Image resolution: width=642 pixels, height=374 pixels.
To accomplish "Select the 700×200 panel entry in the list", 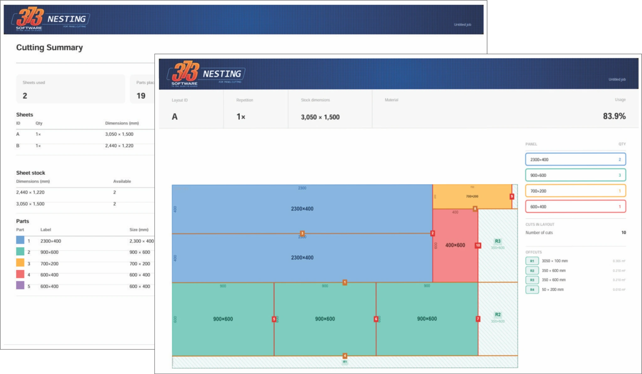I will (x=576, y=191).
